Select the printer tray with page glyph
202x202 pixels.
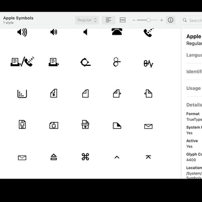coord(85,124)
